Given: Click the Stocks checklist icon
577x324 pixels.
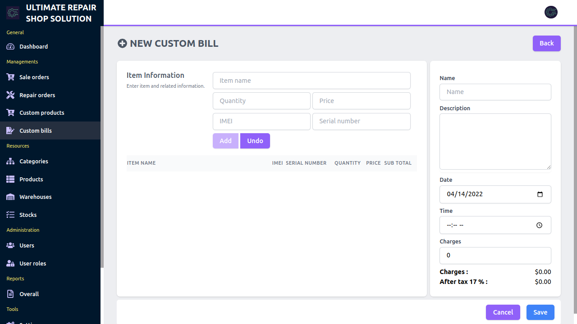Looking at the screenshot, I should tap(10, 215).
